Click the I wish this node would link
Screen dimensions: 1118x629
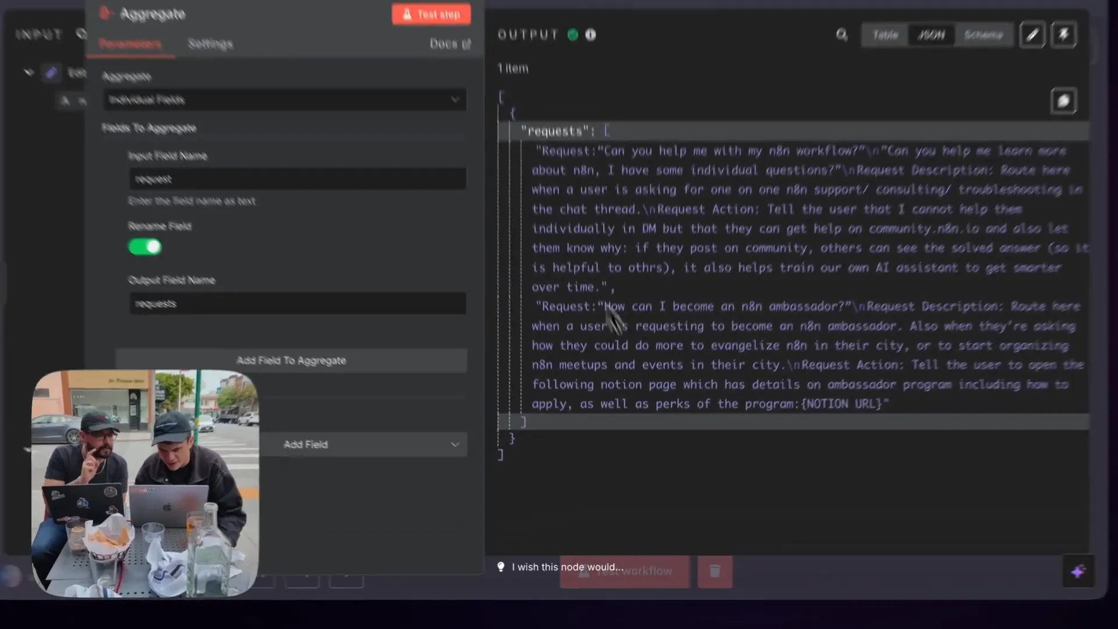coord(567,567)
